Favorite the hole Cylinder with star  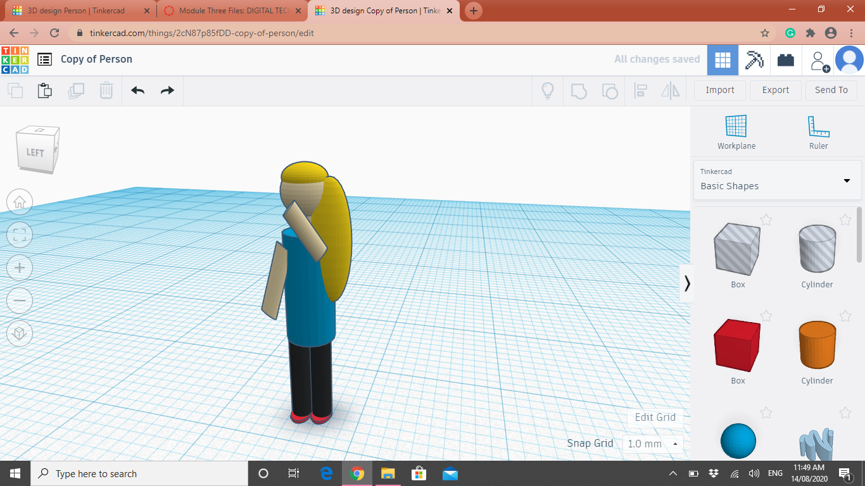pos(845,220)
